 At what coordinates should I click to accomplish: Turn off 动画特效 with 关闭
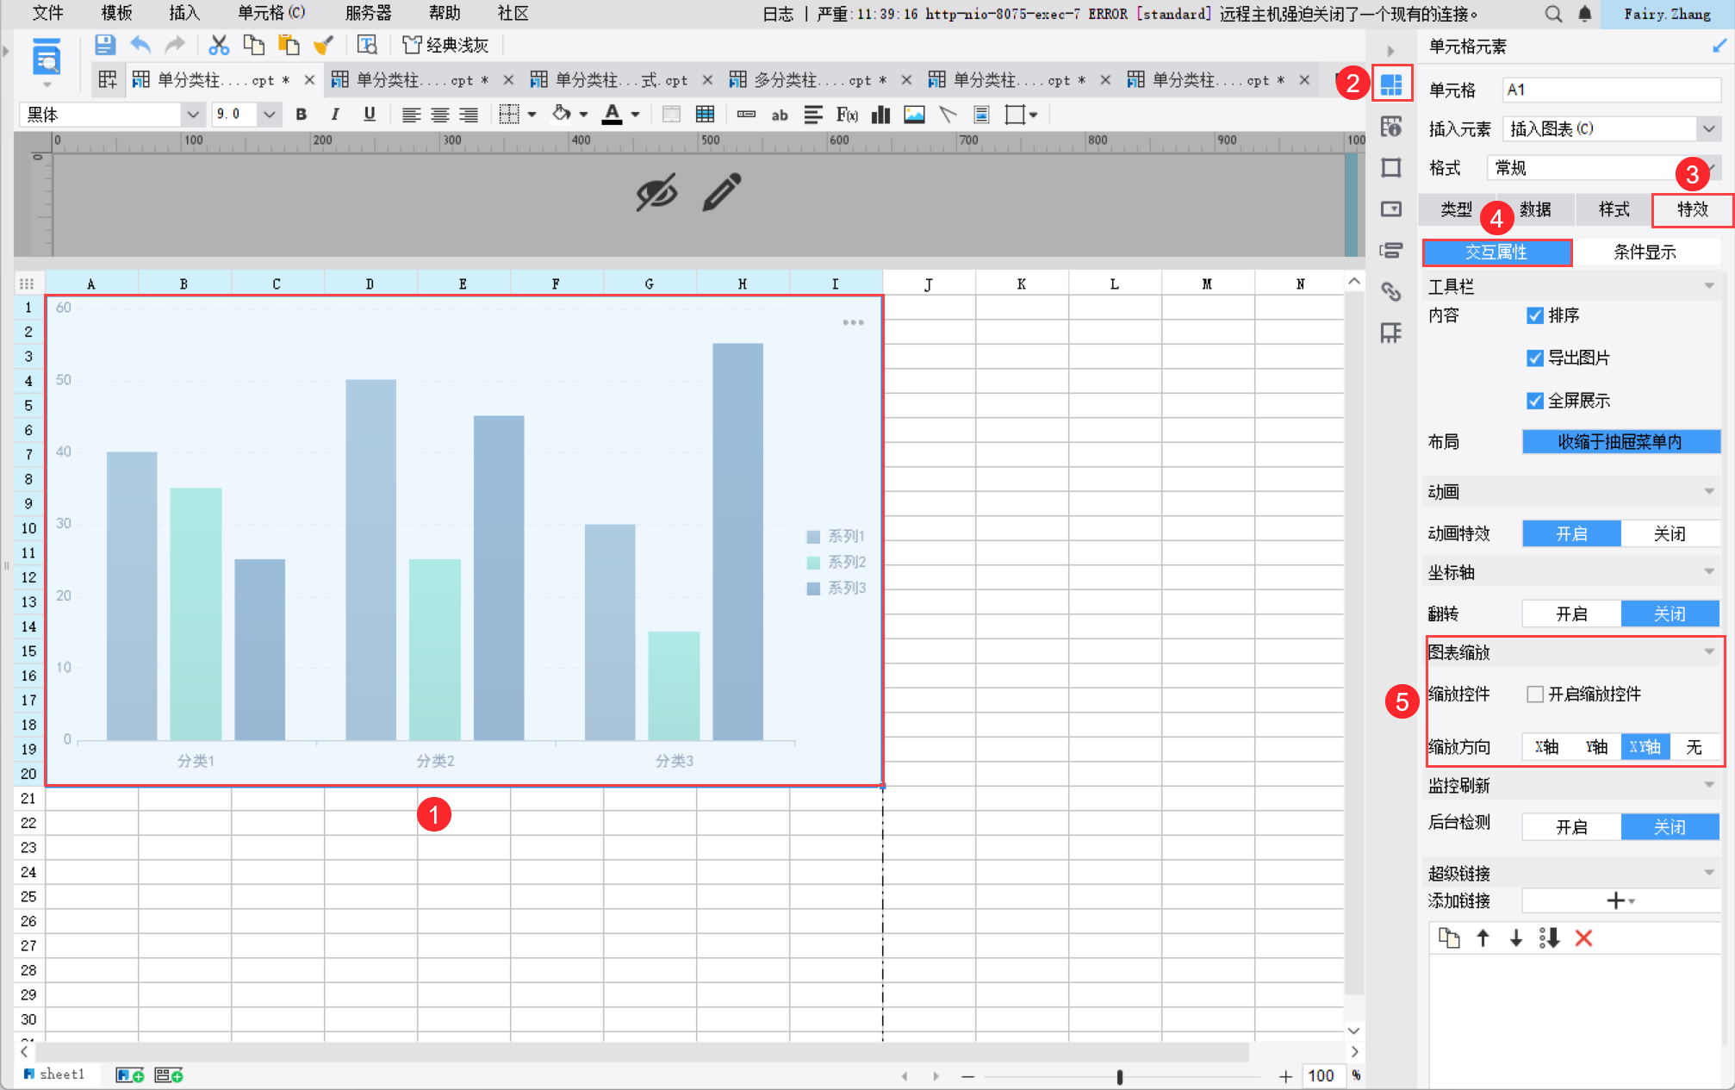pyautogui.click(x=1669, y=534)
